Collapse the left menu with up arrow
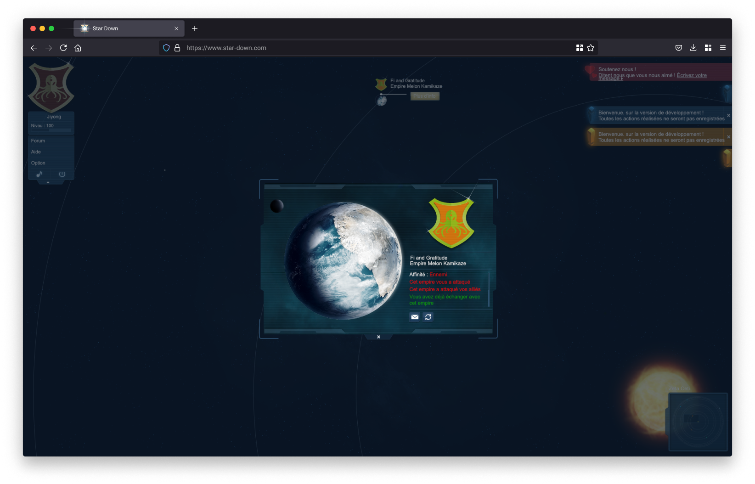755x484 pixels. tap(48, 182)
